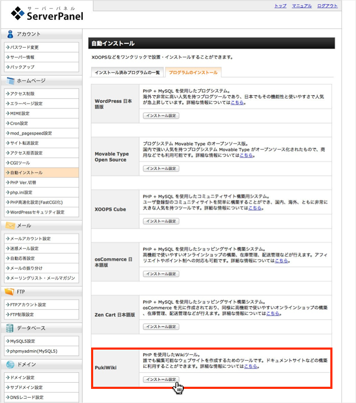This screenshot has width=356, height=403.
Task: Open CGIツール menu item
Action: coord(42,163)
